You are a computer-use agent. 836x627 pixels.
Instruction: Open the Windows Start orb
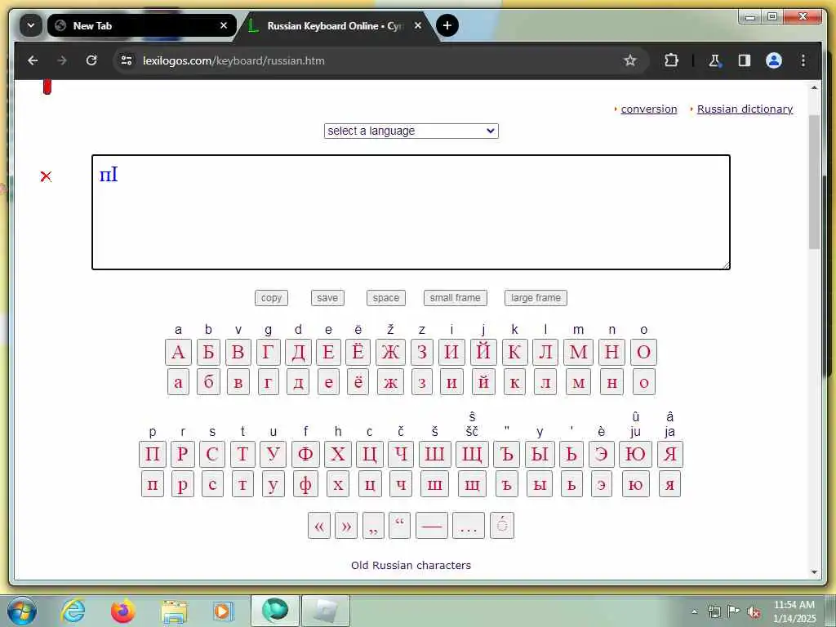pos(22,611)
